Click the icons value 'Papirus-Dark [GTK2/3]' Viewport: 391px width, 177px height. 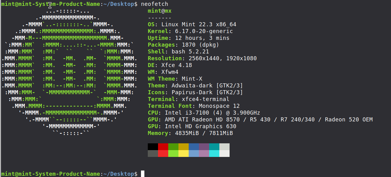[207, 92]
